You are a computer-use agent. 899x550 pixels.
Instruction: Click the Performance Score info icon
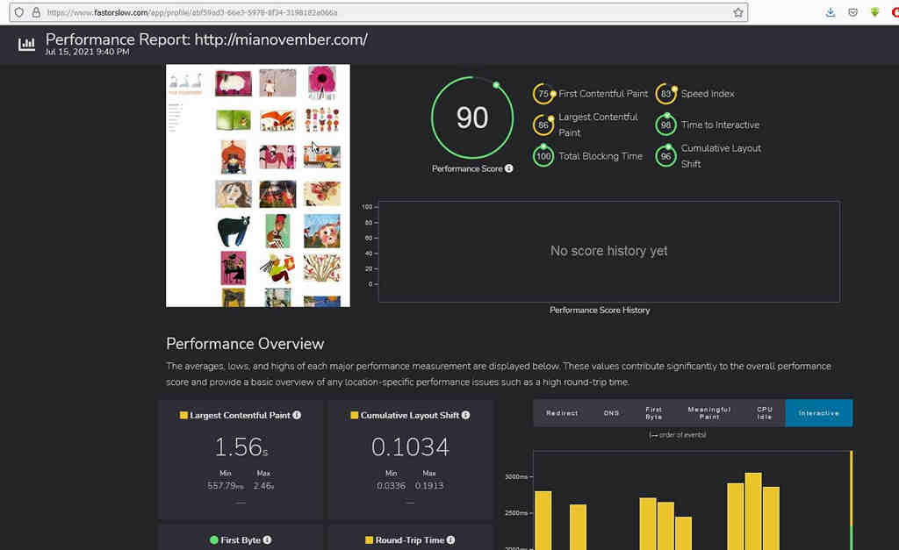click(508, 168)
